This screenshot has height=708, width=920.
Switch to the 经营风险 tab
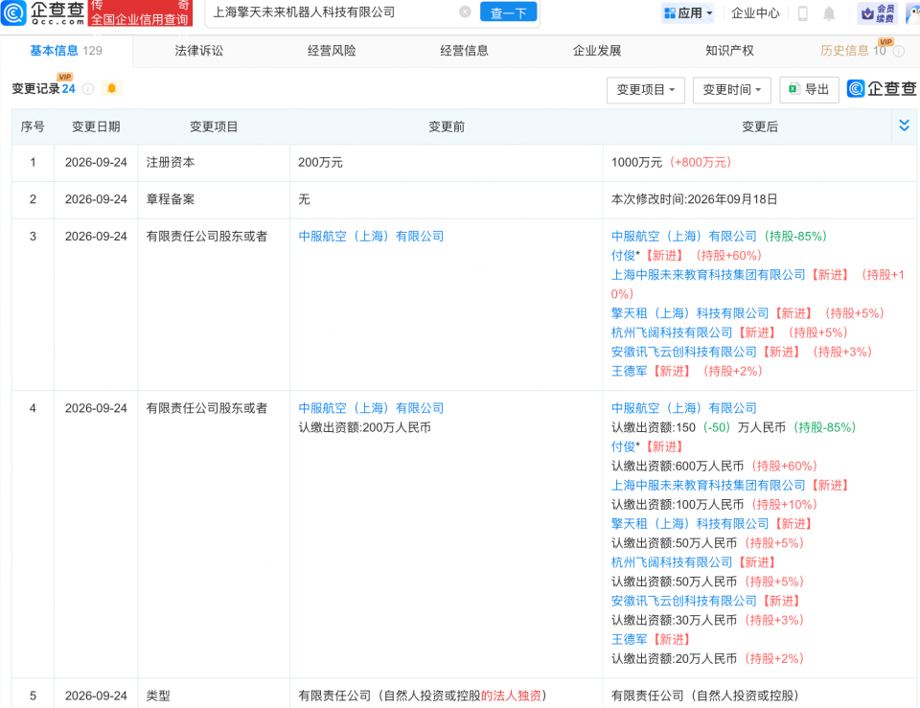(x=332, y=51)
